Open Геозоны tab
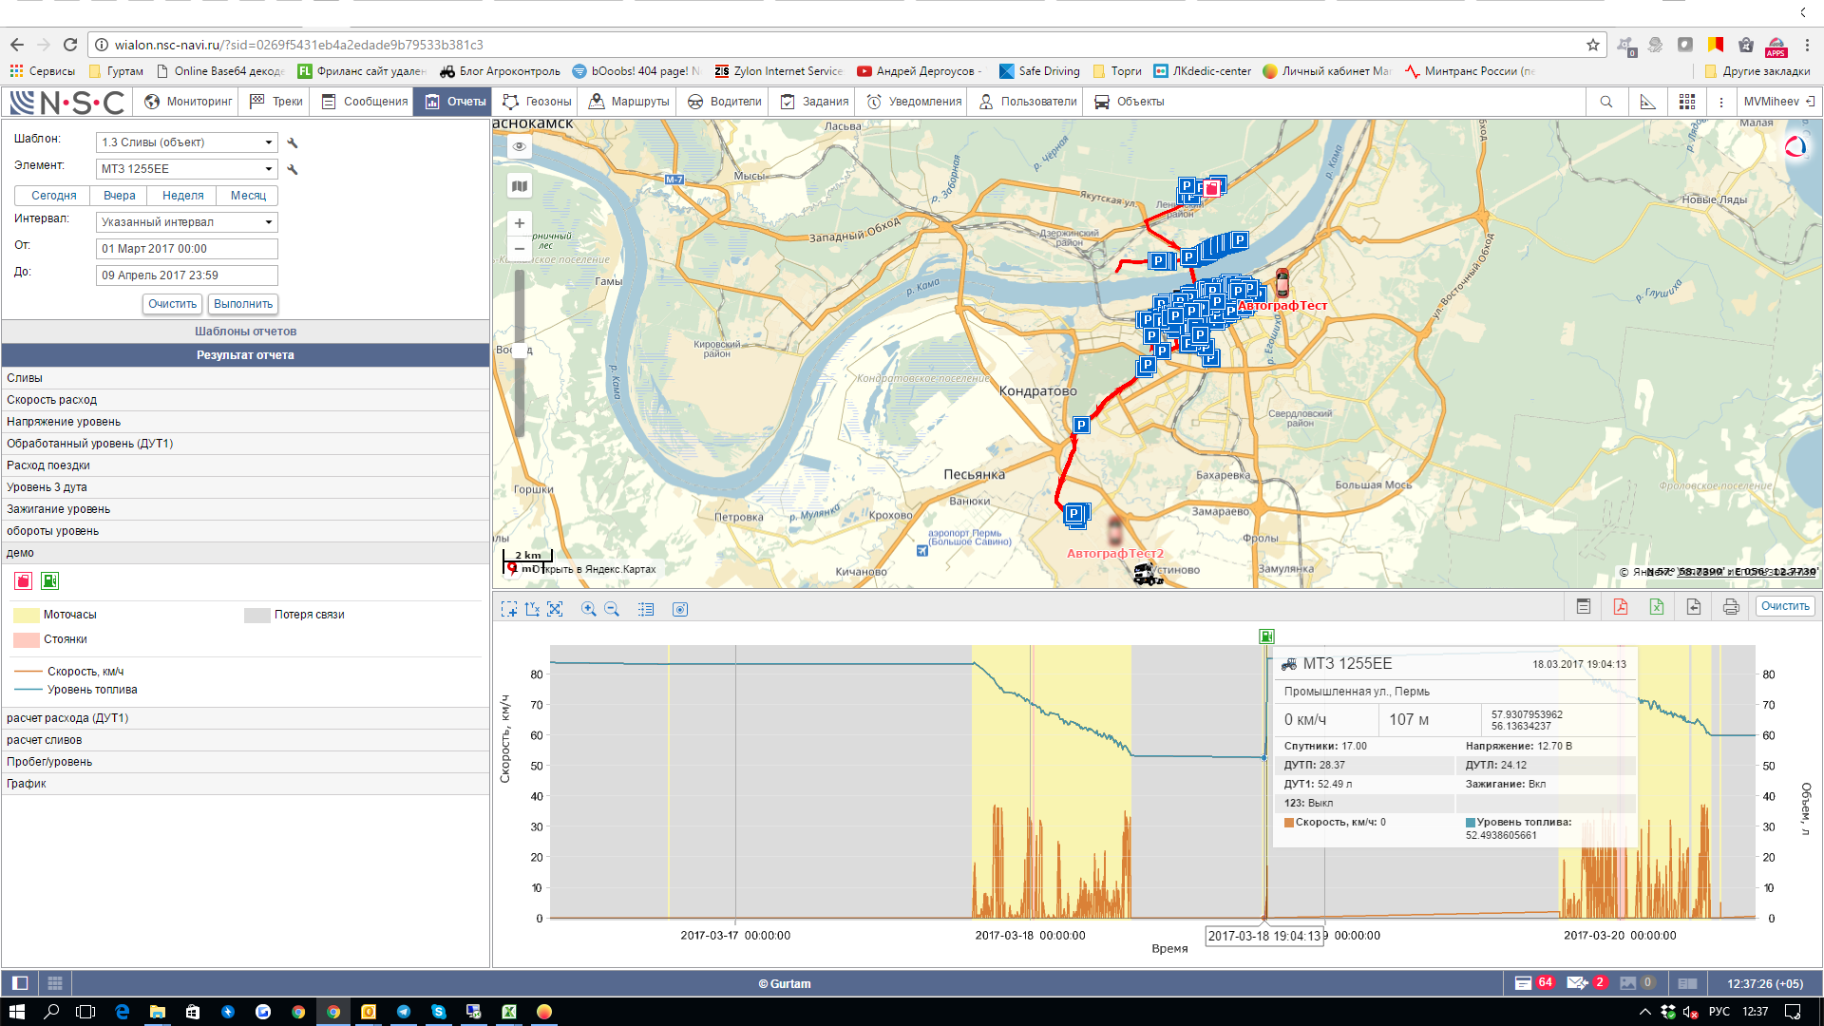The image size is (1824, 1026). pyautogui.click(x=538, y=102)
